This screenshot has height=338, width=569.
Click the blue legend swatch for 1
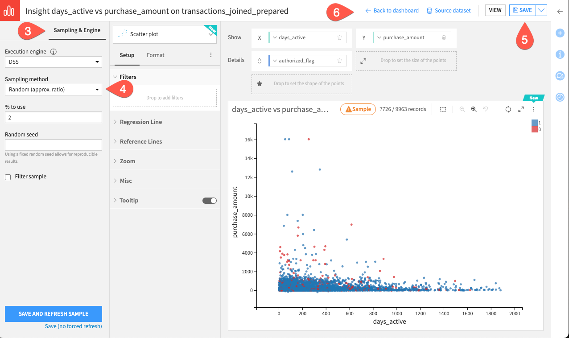(x=534, y=123)
